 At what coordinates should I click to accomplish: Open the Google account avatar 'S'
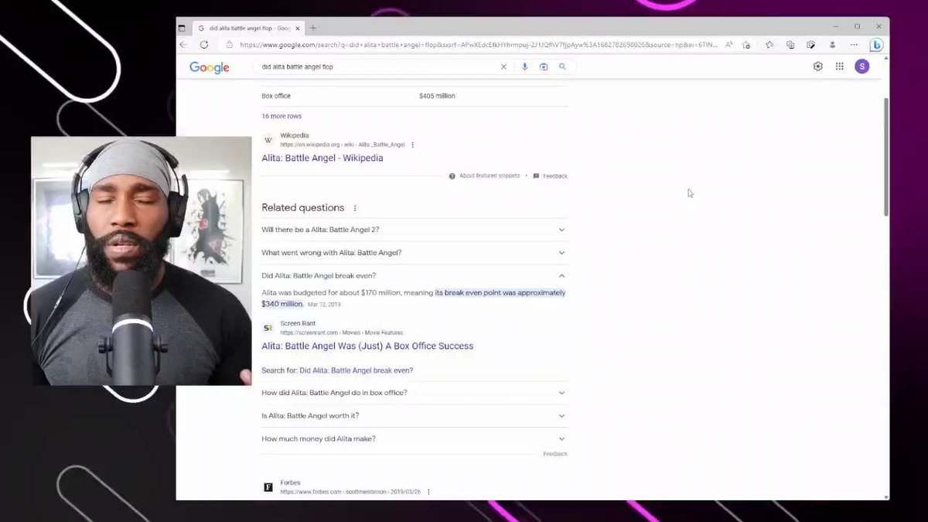click(861, 67)
